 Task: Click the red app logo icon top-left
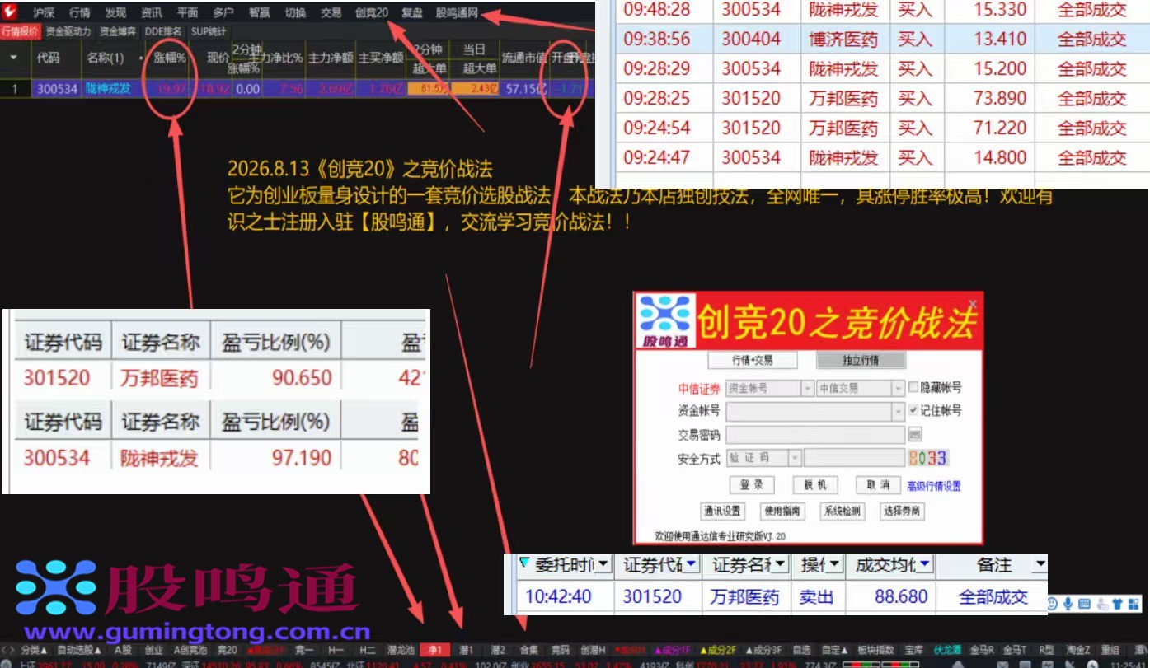[9, 12]
